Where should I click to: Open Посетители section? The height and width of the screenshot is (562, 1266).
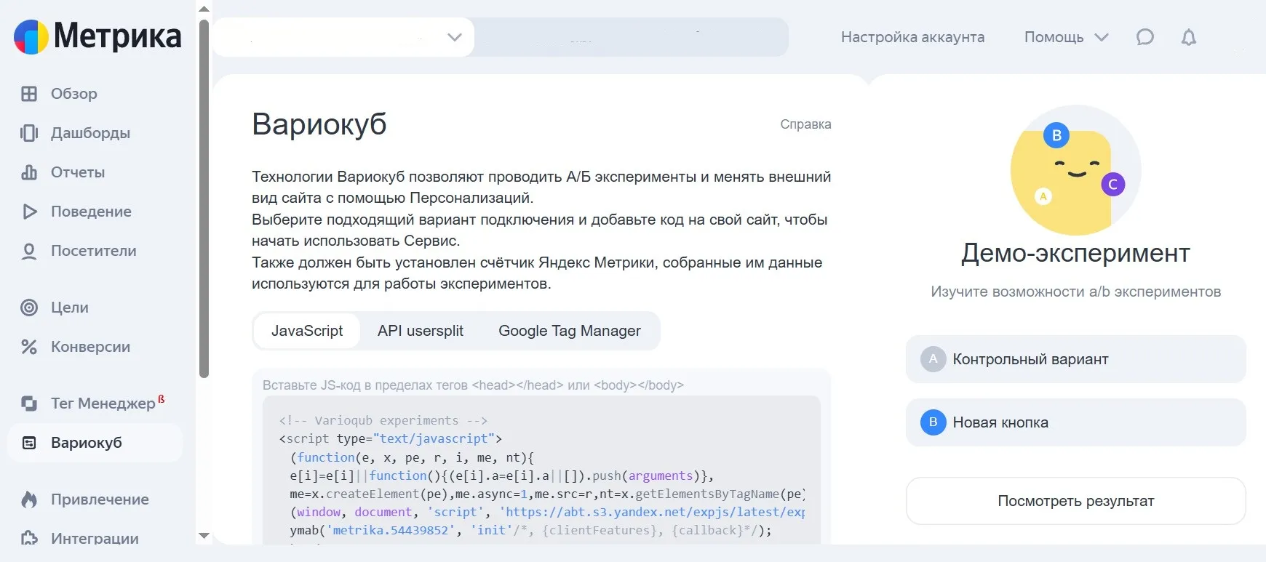click(94, 251)
